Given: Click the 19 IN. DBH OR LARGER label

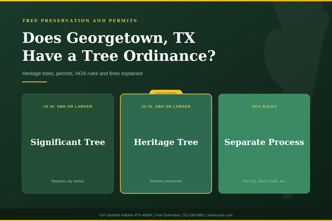Looking at the screenshot, I should (68, 106).
